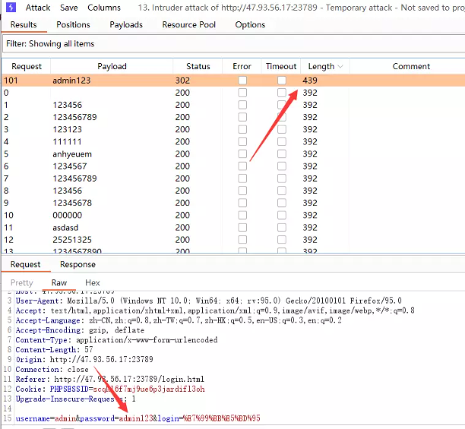The width and height of the screenshot is (465, 429).
Task: Go to the Options tab
Action: pyautogui.click(x=250, y=25)
